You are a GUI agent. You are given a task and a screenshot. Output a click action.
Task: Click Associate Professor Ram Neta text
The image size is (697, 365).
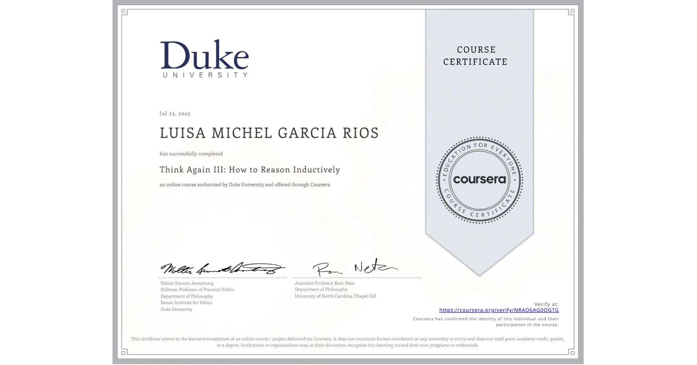pyautogui.click(x=325, y=283)
